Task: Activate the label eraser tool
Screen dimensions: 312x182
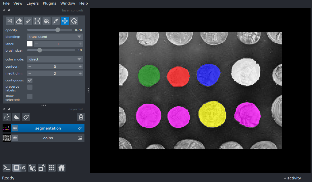Action: 19,21
